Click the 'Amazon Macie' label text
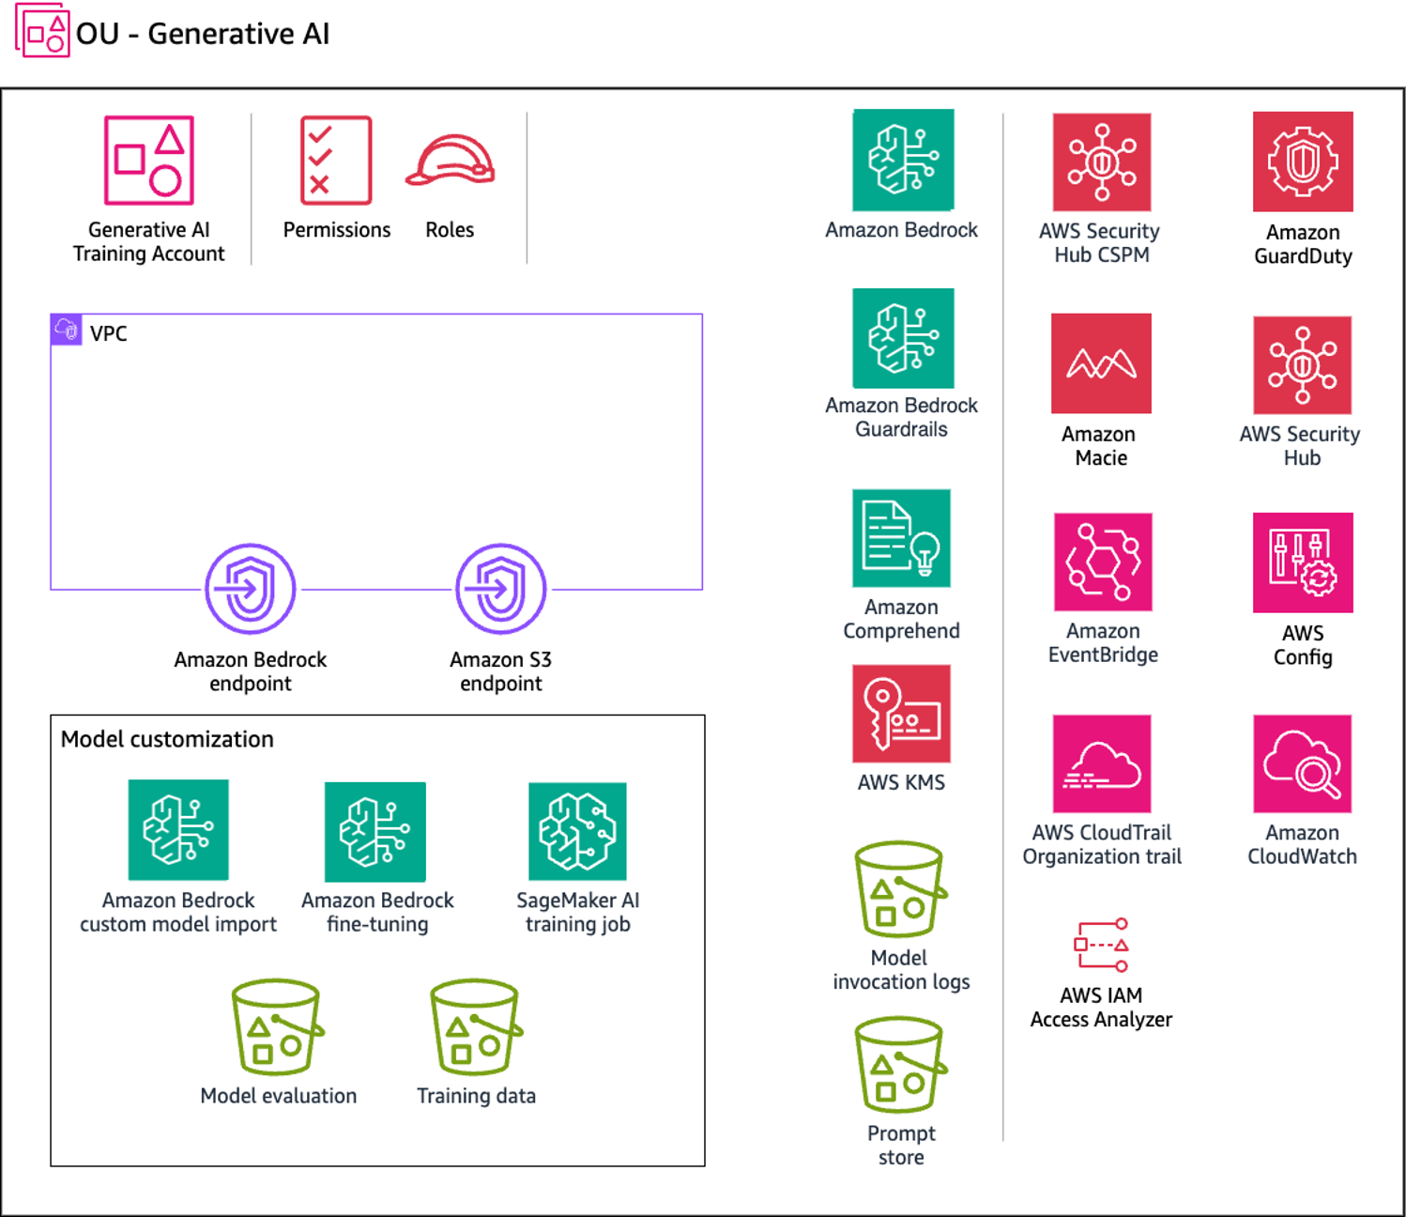Image resolution: width=1406 pixels, height=1217 pixels. click(1100, 446)
